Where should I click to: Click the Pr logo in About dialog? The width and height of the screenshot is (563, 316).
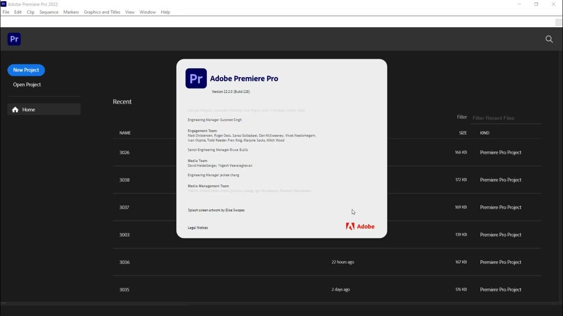[x=196, y=78]
